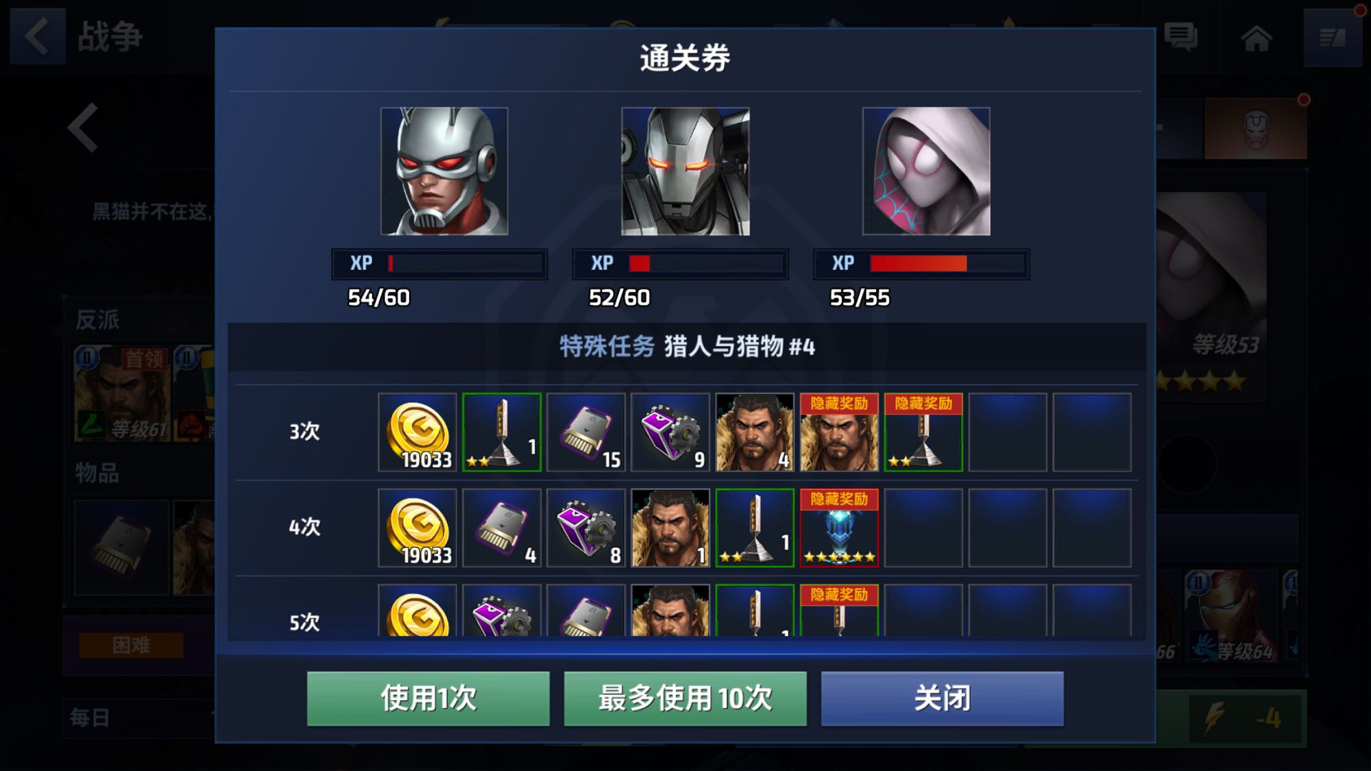Screen dimensions: 1371x771
Task: Click the 使用1次 button
Action: (428, 698)
